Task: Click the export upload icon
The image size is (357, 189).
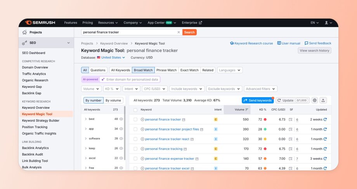Action: 323,100
